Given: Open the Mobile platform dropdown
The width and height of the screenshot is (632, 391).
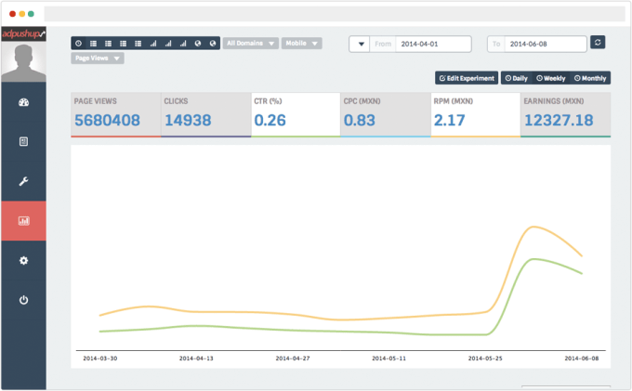Looking at the screenshot, I should point(302,44).
